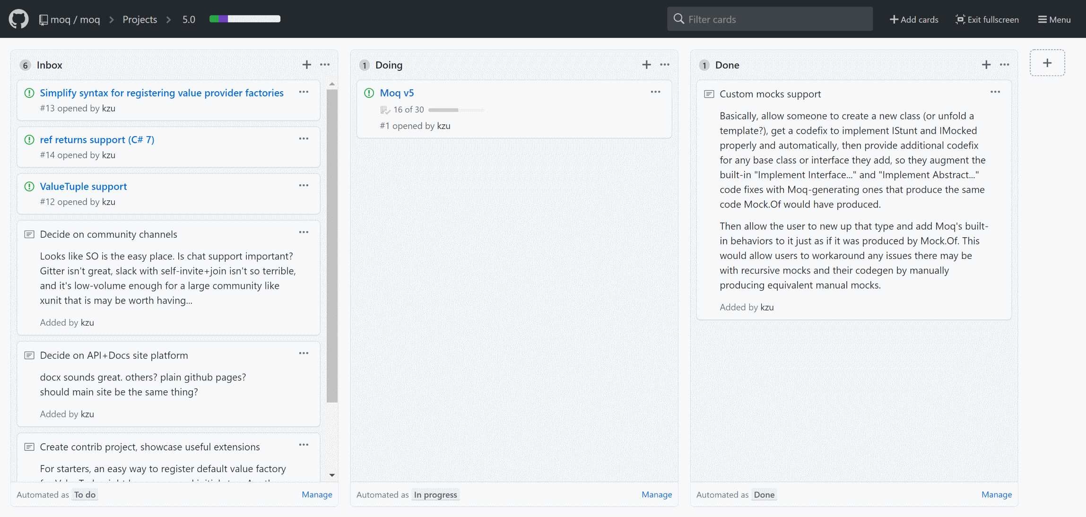Viewport: 1086px width, 517px height.
Task: Click kzu author on Moq v5 card
Action: tap(443, 126)
